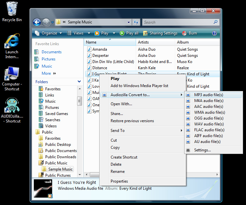Click the Play all toolbar button
The image size is (246, 205).
(129, 33)
